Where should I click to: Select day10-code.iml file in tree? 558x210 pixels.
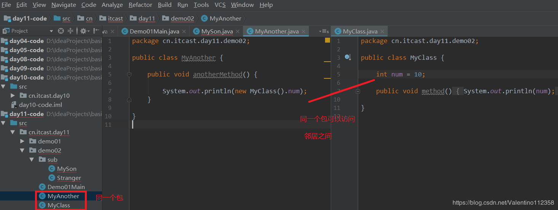[x=40, y=105]
